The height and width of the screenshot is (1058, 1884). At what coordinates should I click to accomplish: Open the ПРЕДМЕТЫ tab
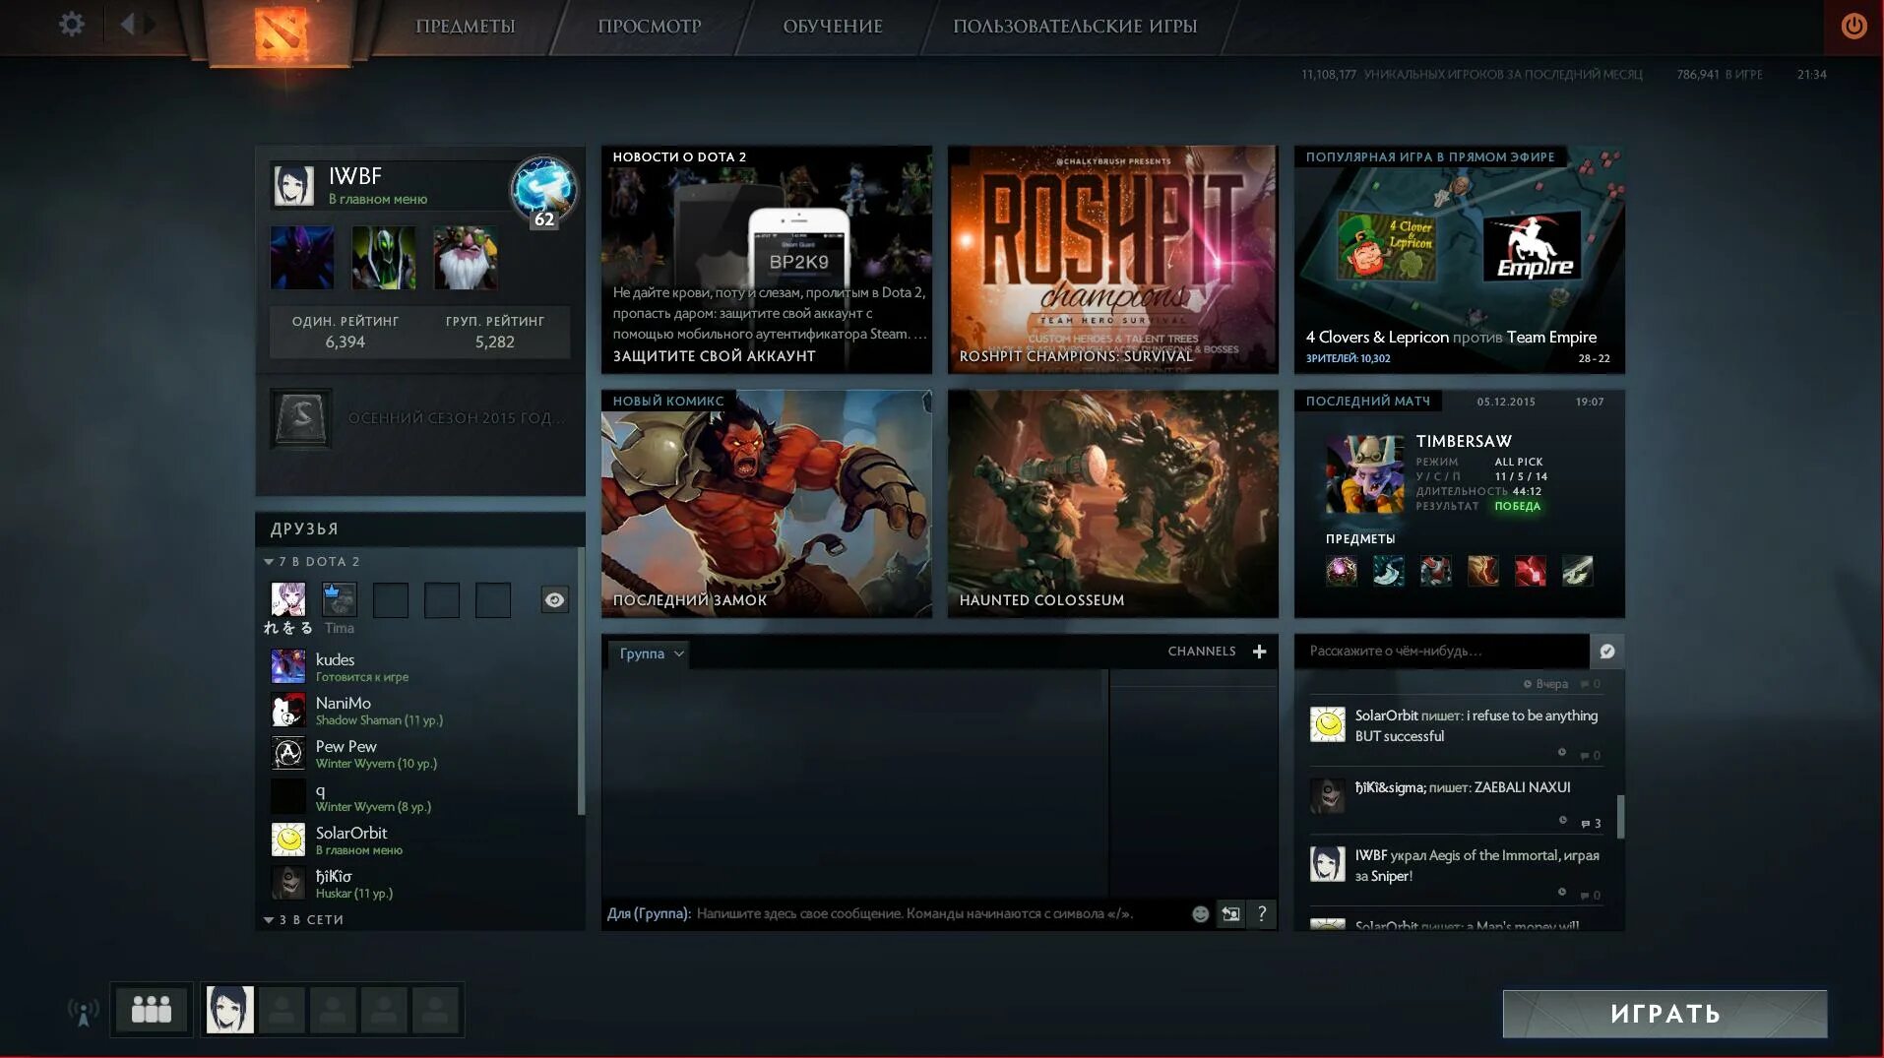(465, 27)
